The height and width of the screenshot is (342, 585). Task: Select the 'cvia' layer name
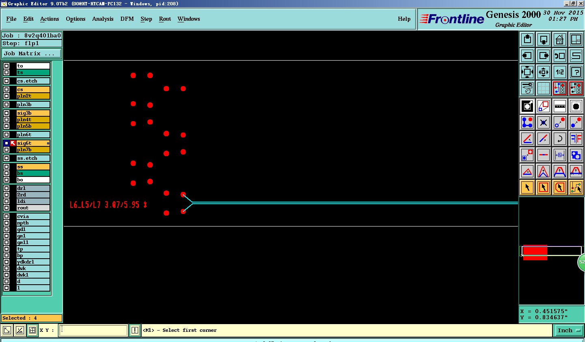coord(33,216)
